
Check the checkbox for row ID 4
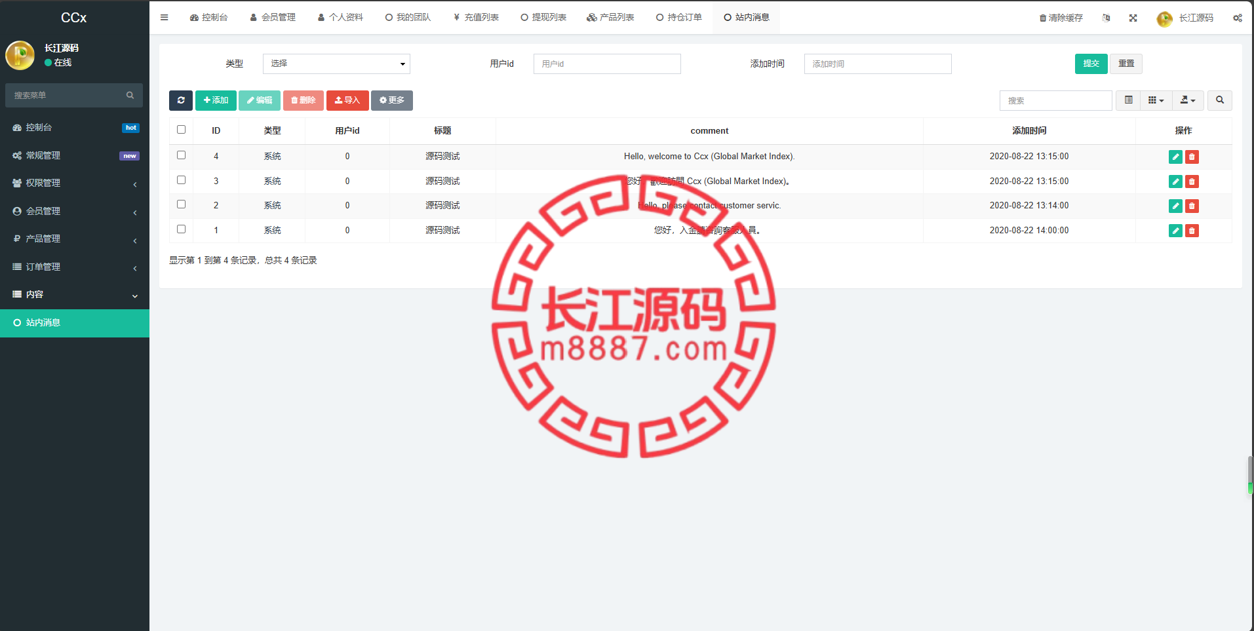[182, 155]
